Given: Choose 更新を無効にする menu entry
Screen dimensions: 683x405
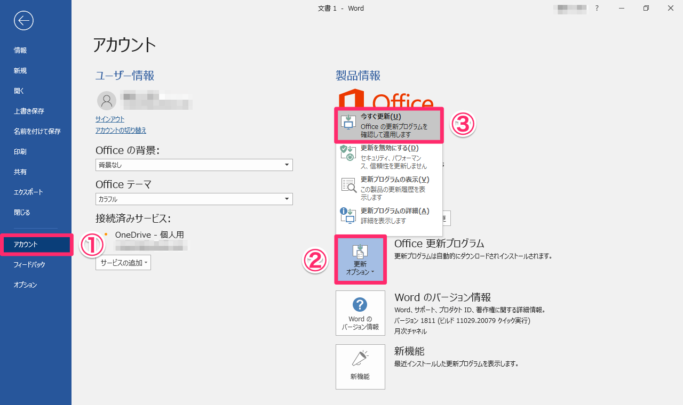Looking at the screenshot, I should click(389, 157).
